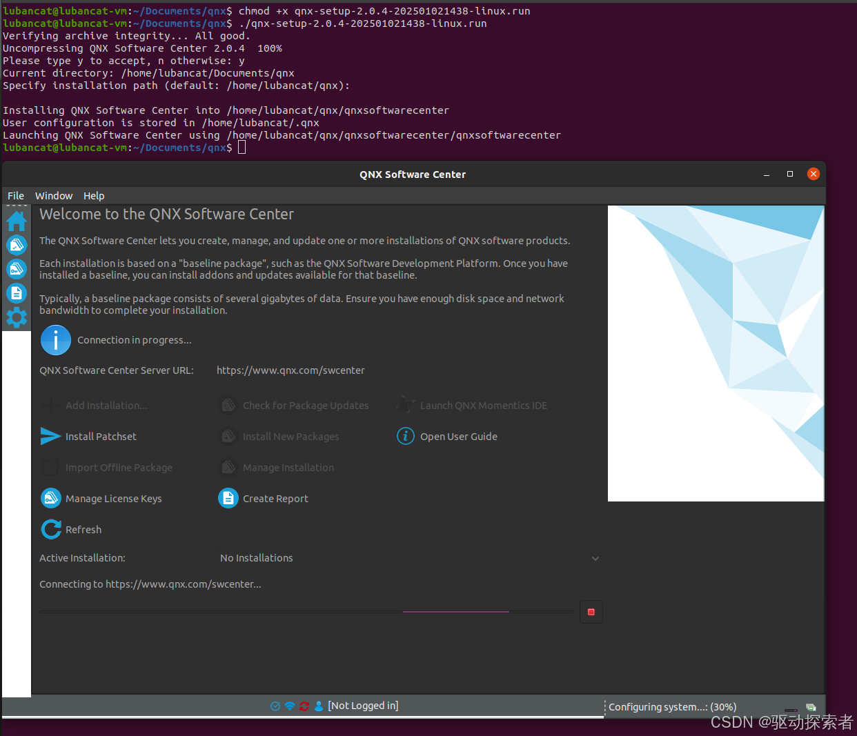The width and height of the screenshot is (857, 736).
Task: Open the installed packages sidebar icon
Action: click(x=17, y=245)
